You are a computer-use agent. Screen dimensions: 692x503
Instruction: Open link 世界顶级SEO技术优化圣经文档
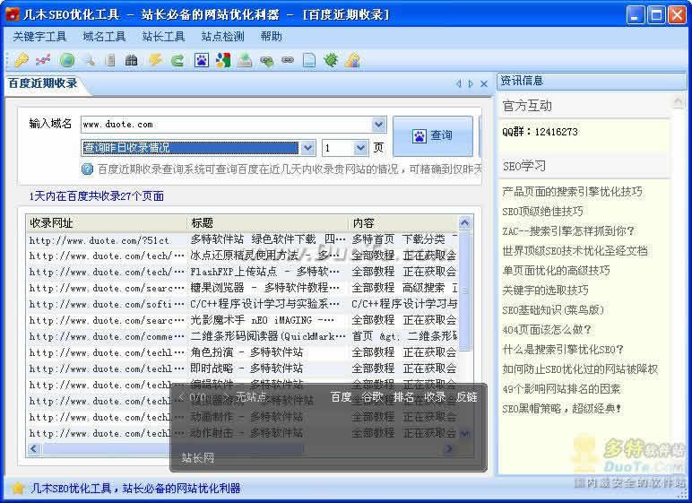tap(575, 251)
